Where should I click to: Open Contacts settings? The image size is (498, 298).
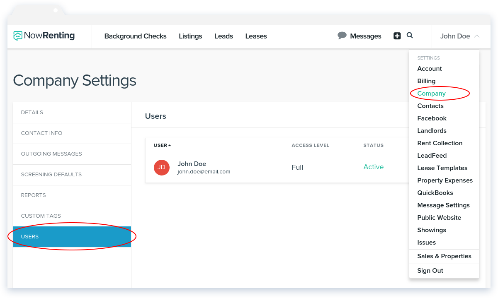[x=430, y=106]
